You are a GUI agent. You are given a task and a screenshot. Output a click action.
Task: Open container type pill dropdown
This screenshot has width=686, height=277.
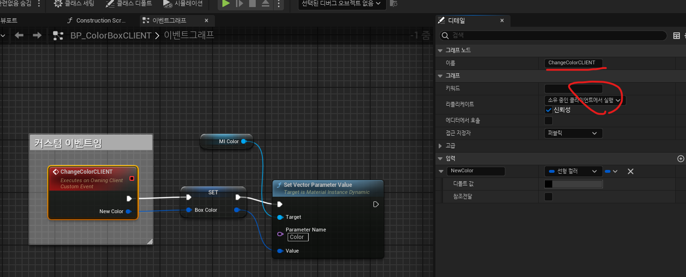(x=611, y=171)
